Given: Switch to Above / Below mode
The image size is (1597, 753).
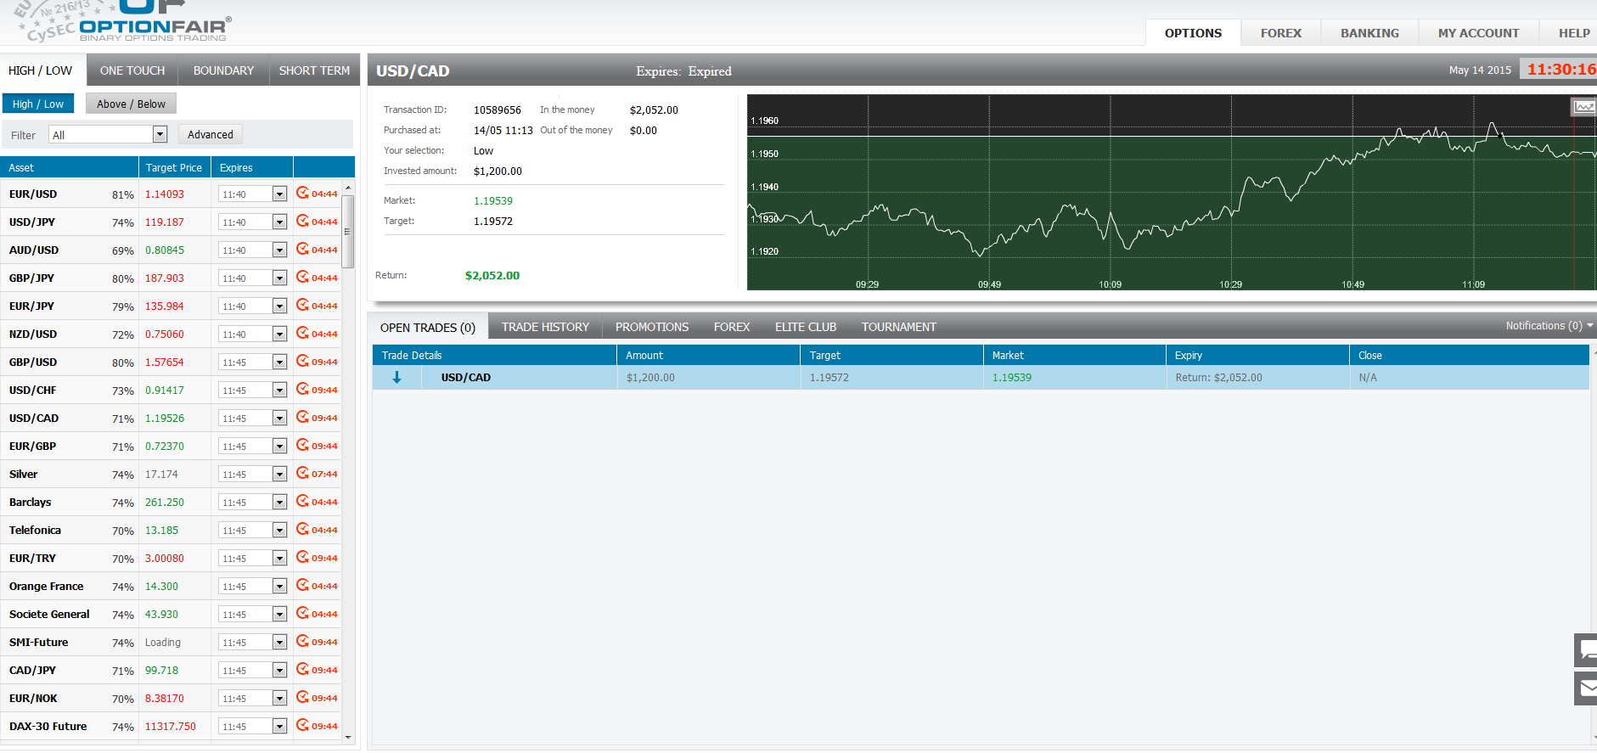Looking at the screenshot, I should (x=131, y=104).
